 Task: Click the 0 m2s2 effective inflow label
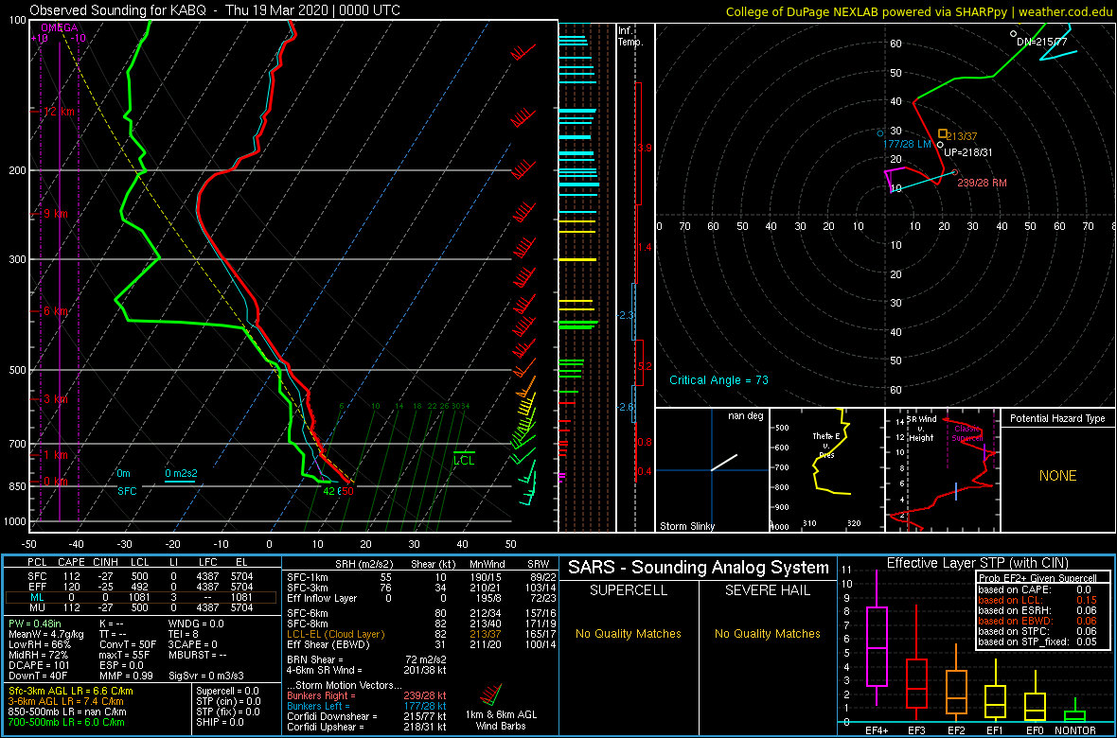pyautogui.click(x=180, y=474)
